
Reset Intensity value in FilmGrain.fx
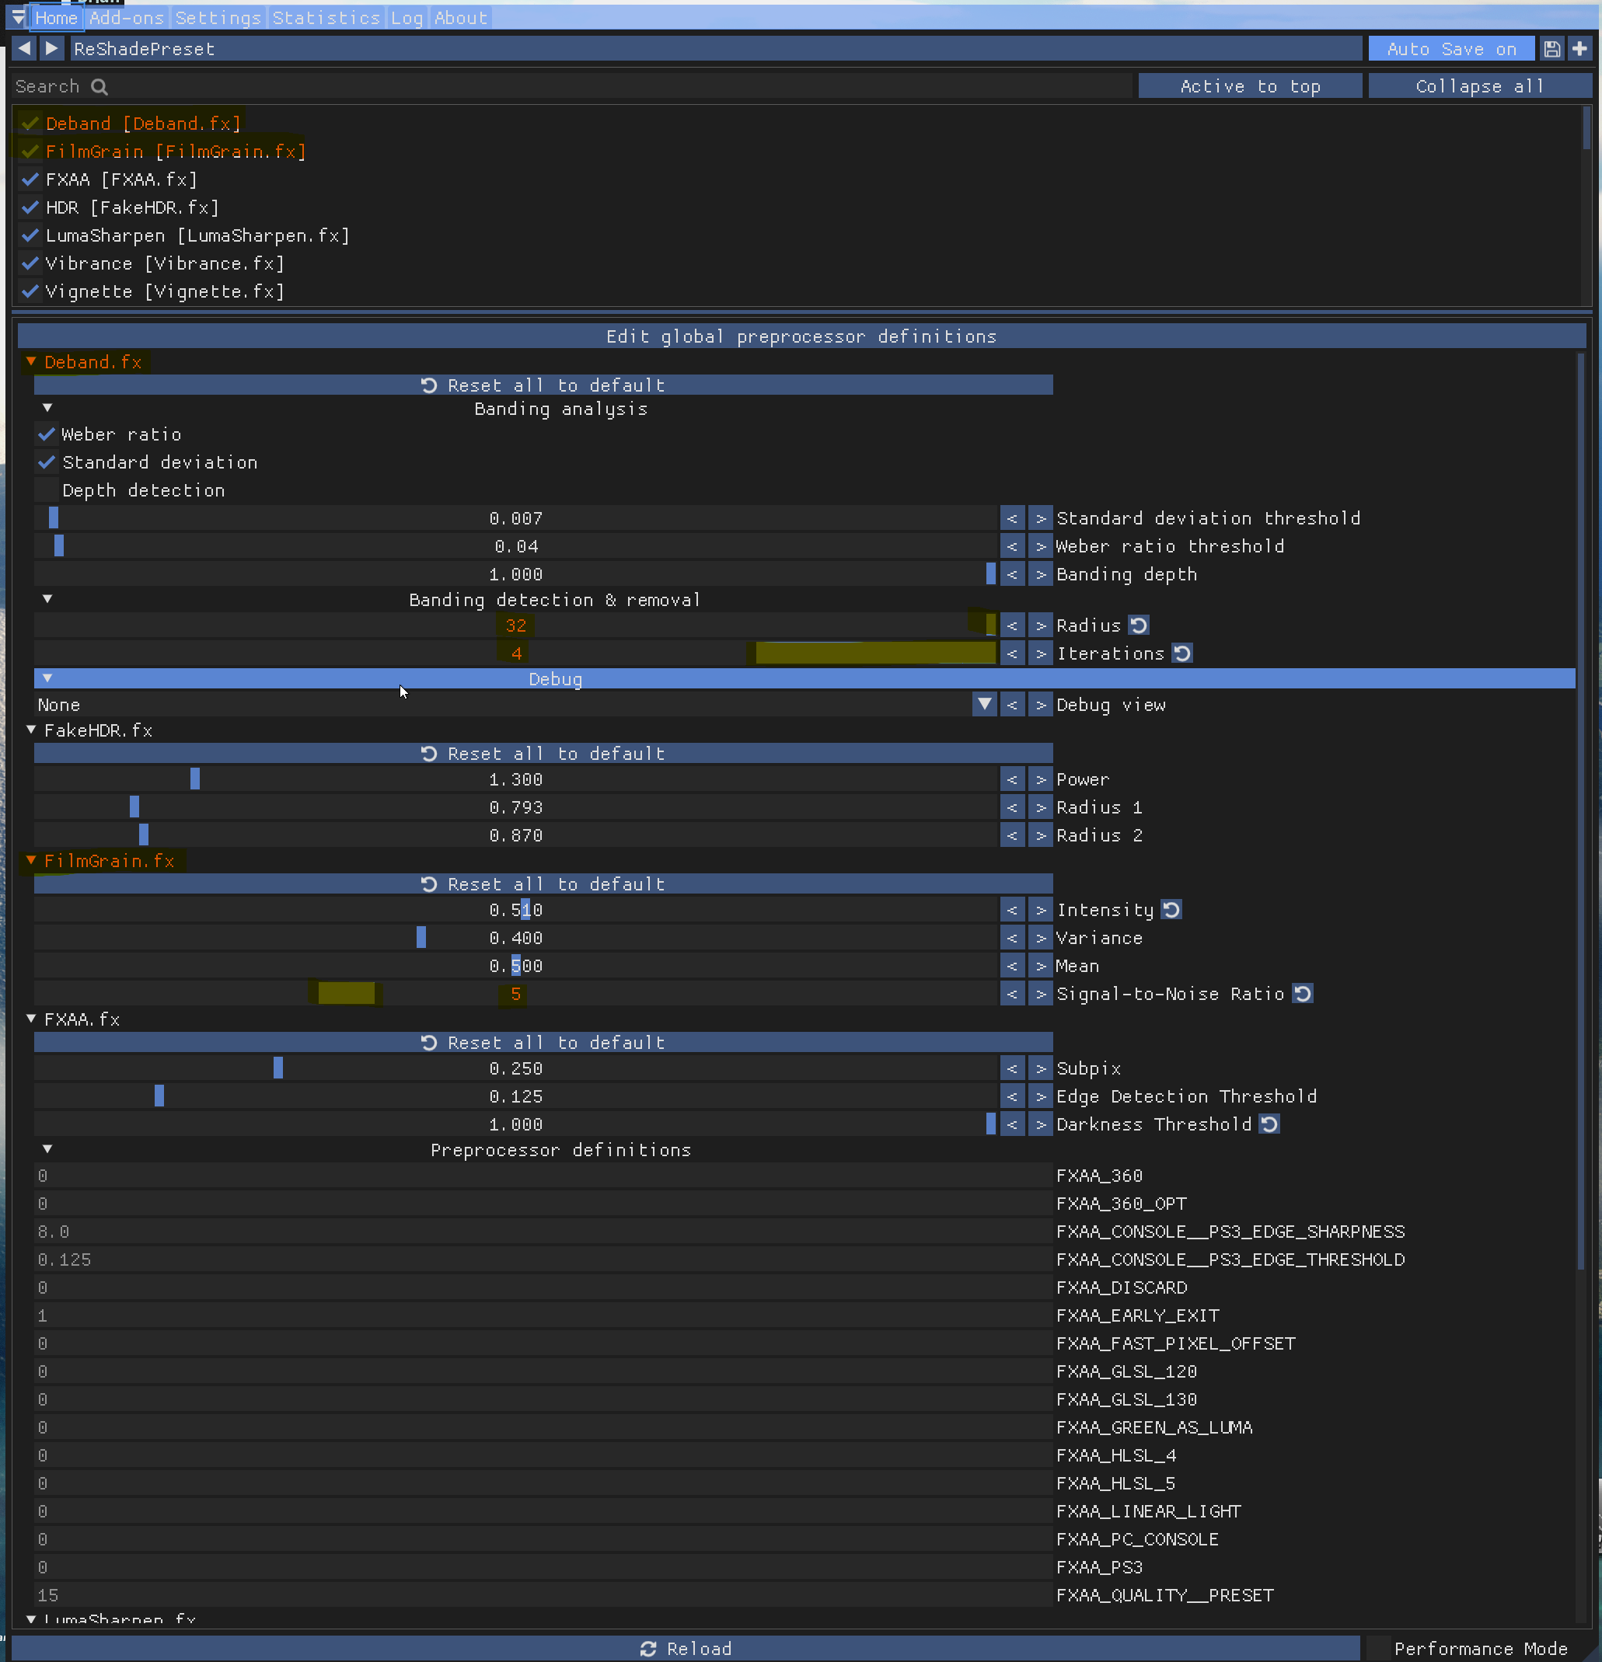tap(1171, 909)
